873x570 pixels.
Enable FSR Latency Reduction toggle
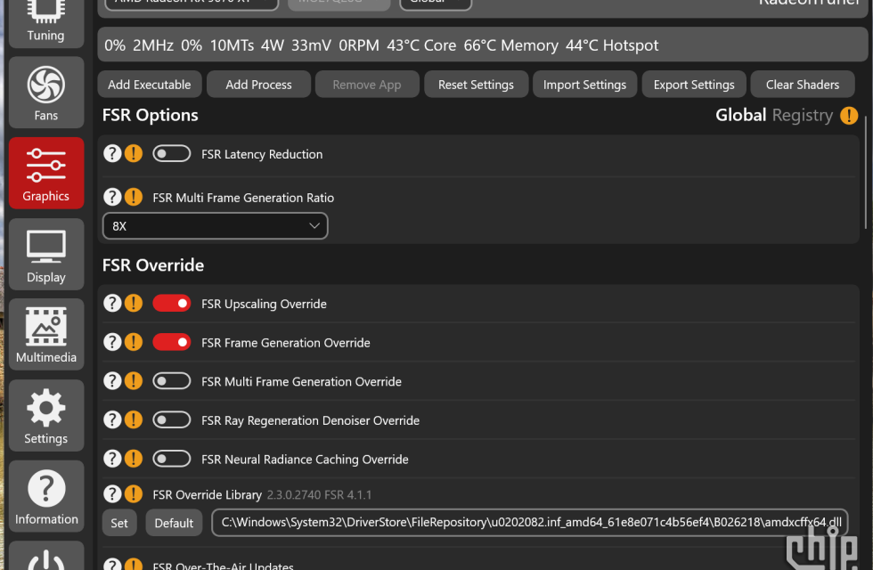[x=171, y=153]
